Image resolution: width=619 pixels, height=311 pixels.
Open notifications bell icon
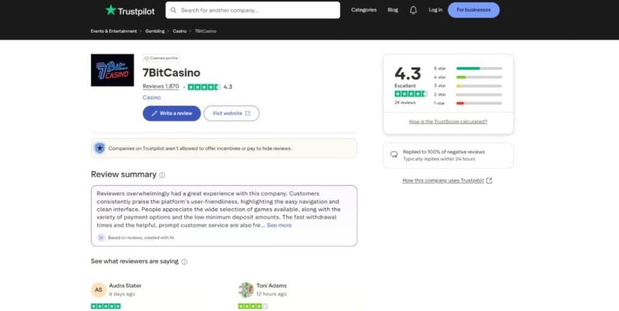point(413,10)
